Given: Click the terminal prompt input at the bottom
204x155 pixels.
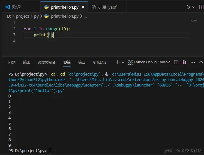Looking at the screenshot, I should (x=50, y=151).
